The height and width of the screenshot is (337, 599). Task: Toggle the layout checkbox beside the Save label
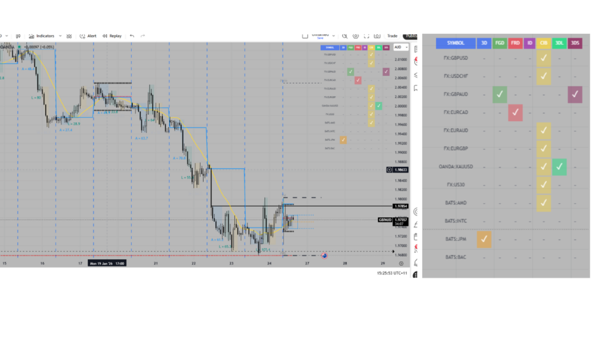click(305, 36)
